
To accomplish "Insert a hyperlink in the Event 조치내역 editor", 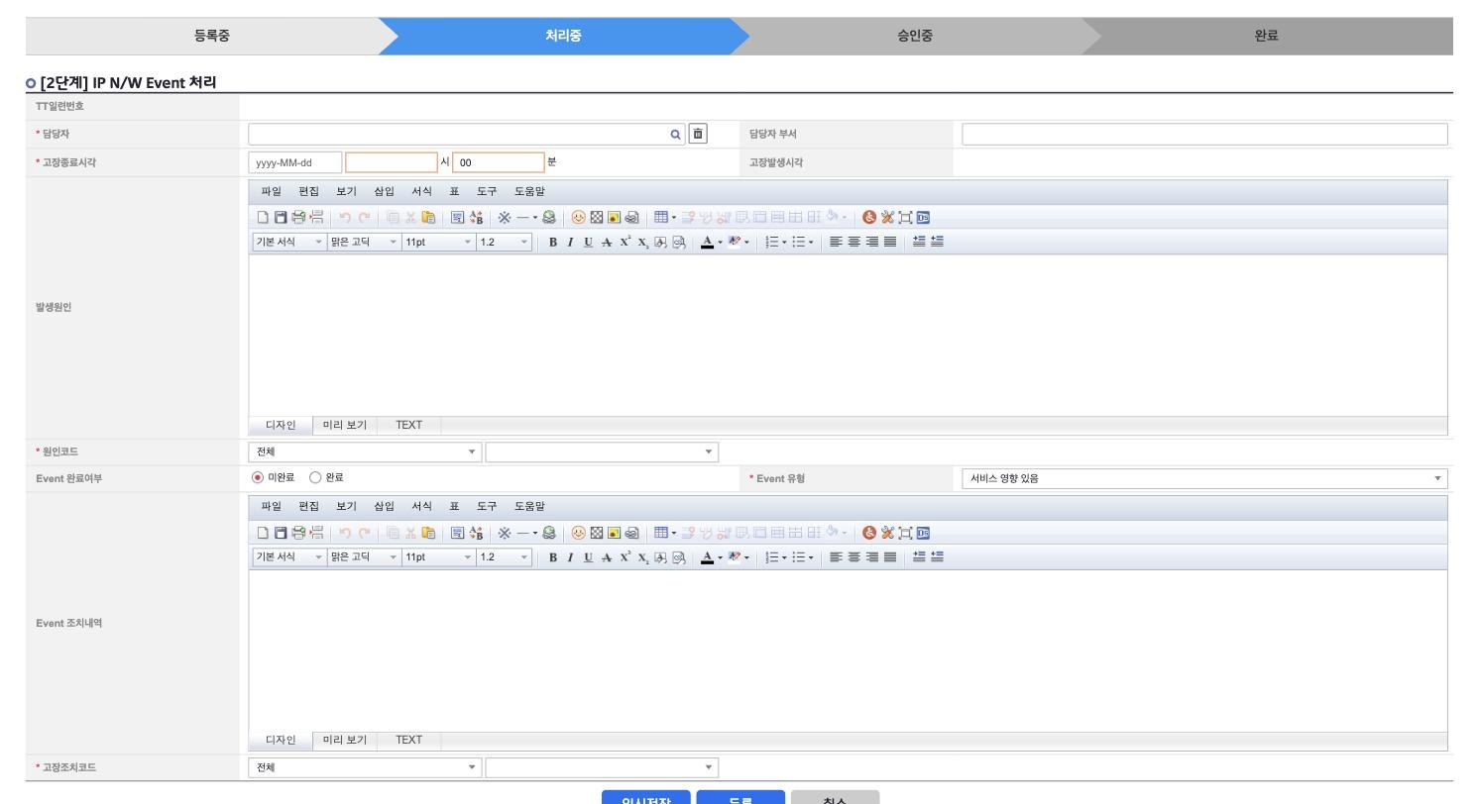I will pos(547,533).
